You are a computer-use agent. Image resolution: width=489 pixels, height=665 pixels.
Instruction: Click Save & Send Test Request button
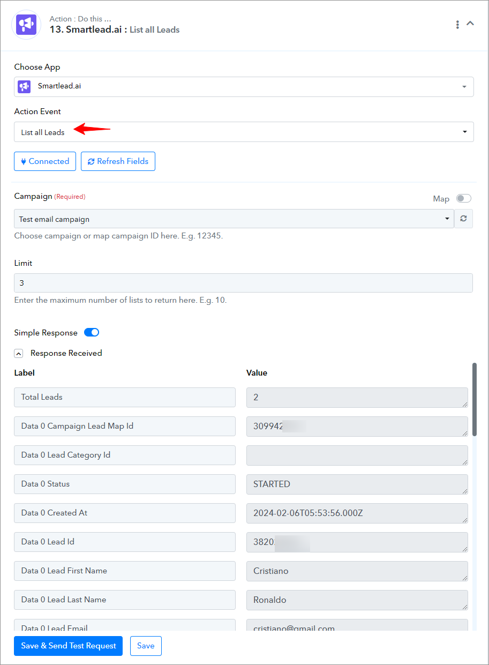point(69,646)
